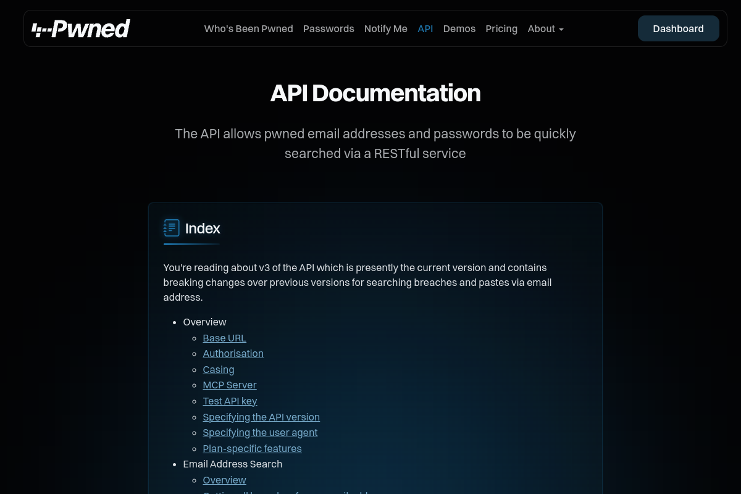Image resolution: width=741 pixels, height=494 pixels.
Task: Jump to the Authorisation section
Action: tap(233, 353)
